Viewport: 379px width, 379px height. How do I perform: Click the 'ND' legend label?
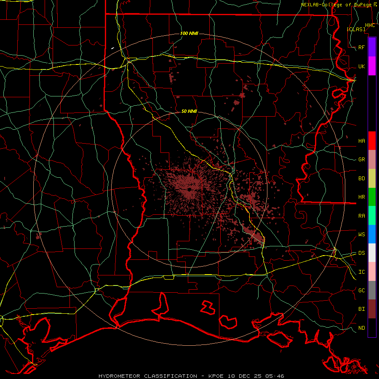[x=361, y=328]
